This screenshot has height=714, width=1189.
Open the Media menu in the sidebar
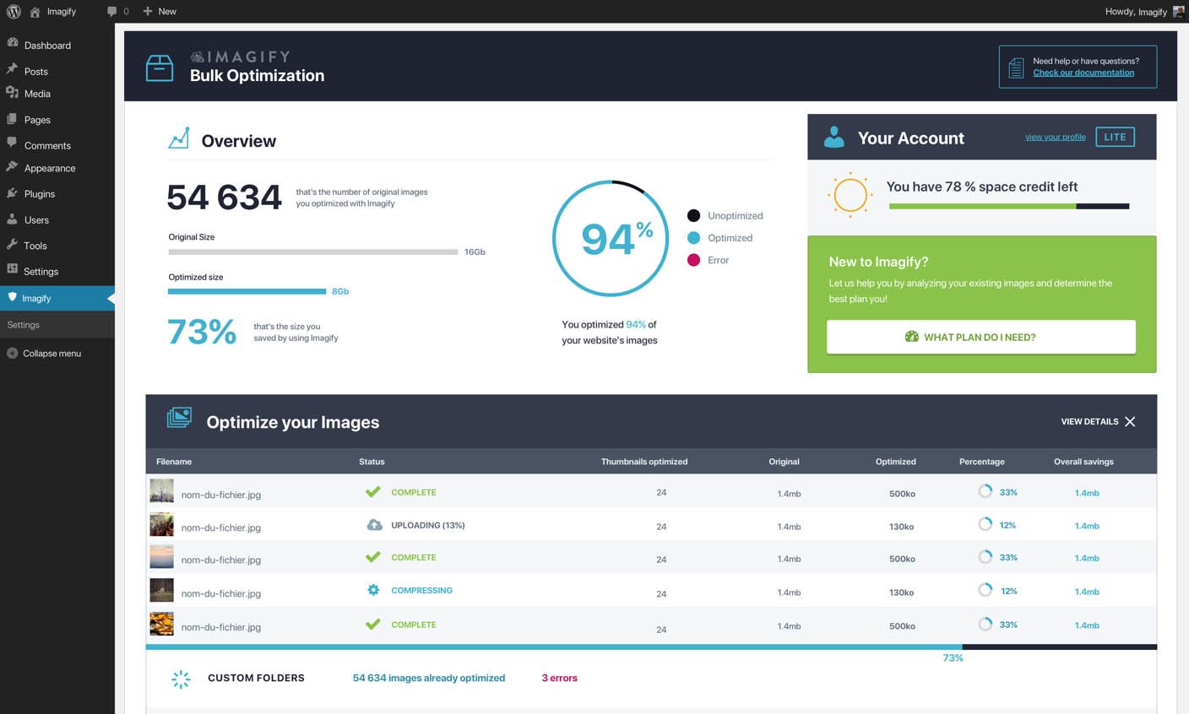click(x=37, y=94)
